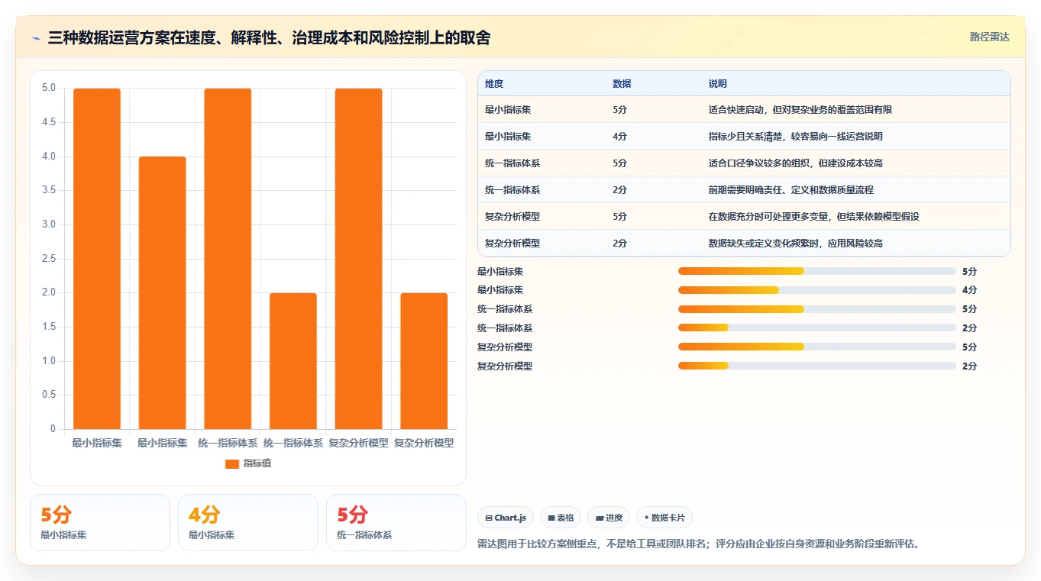Select the 进度 chip
The height and width of the screenshot is (581, 1041).
[609, 518]
